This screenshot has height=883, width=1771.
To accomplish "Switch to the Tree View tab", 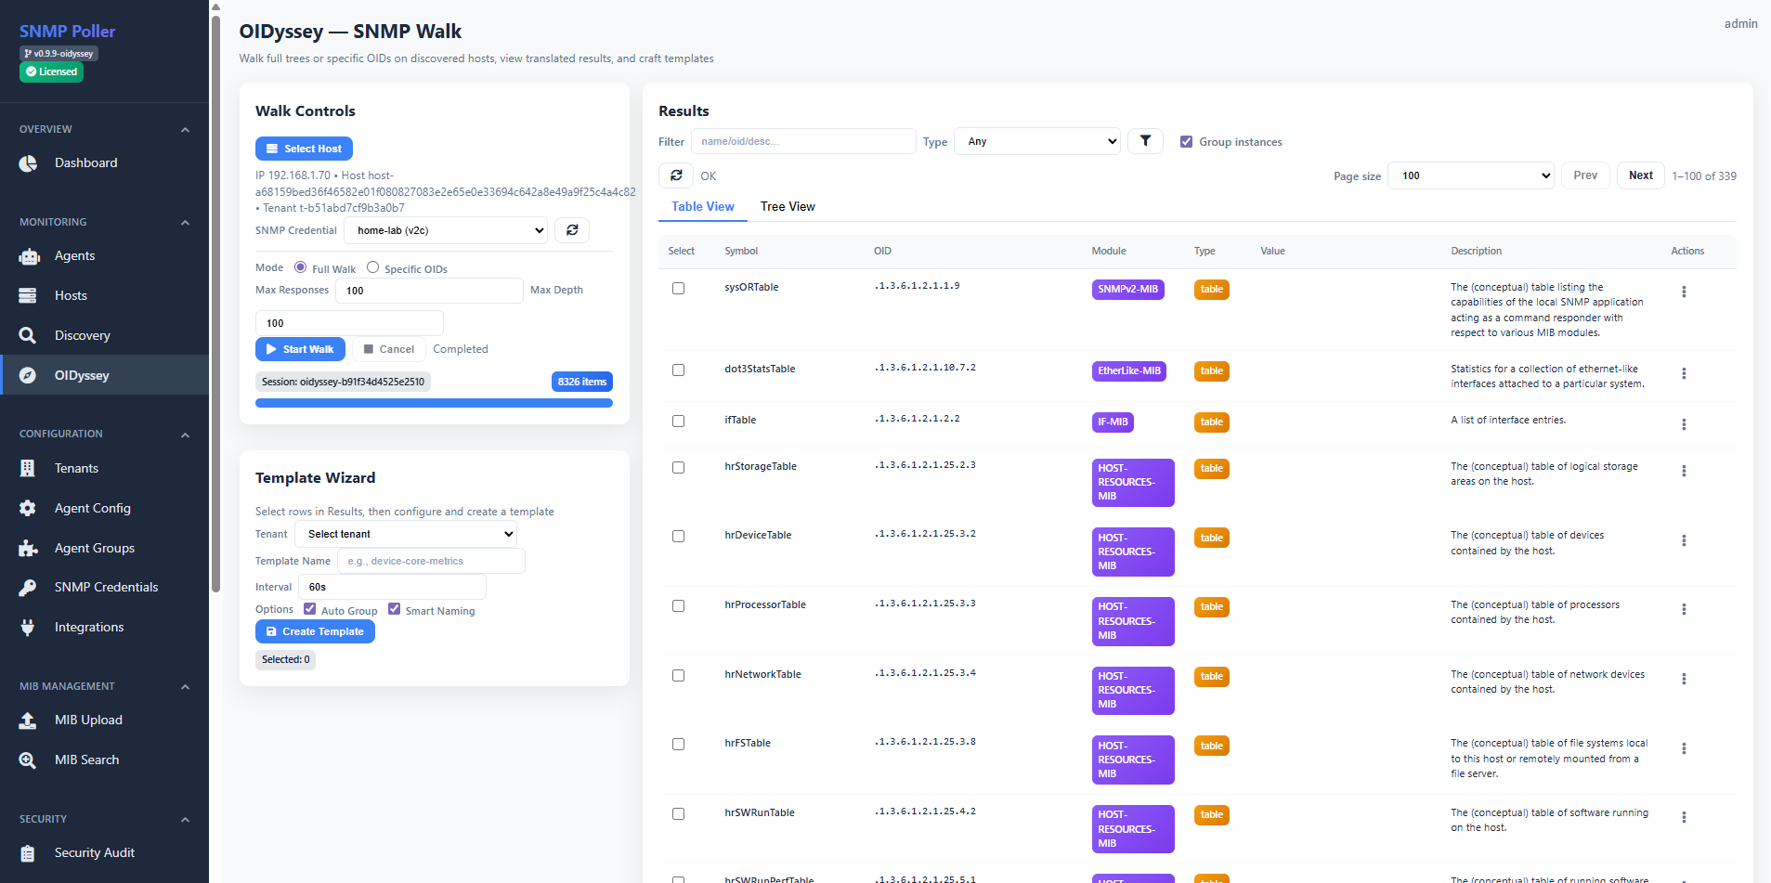I will [x=788, y=206].
